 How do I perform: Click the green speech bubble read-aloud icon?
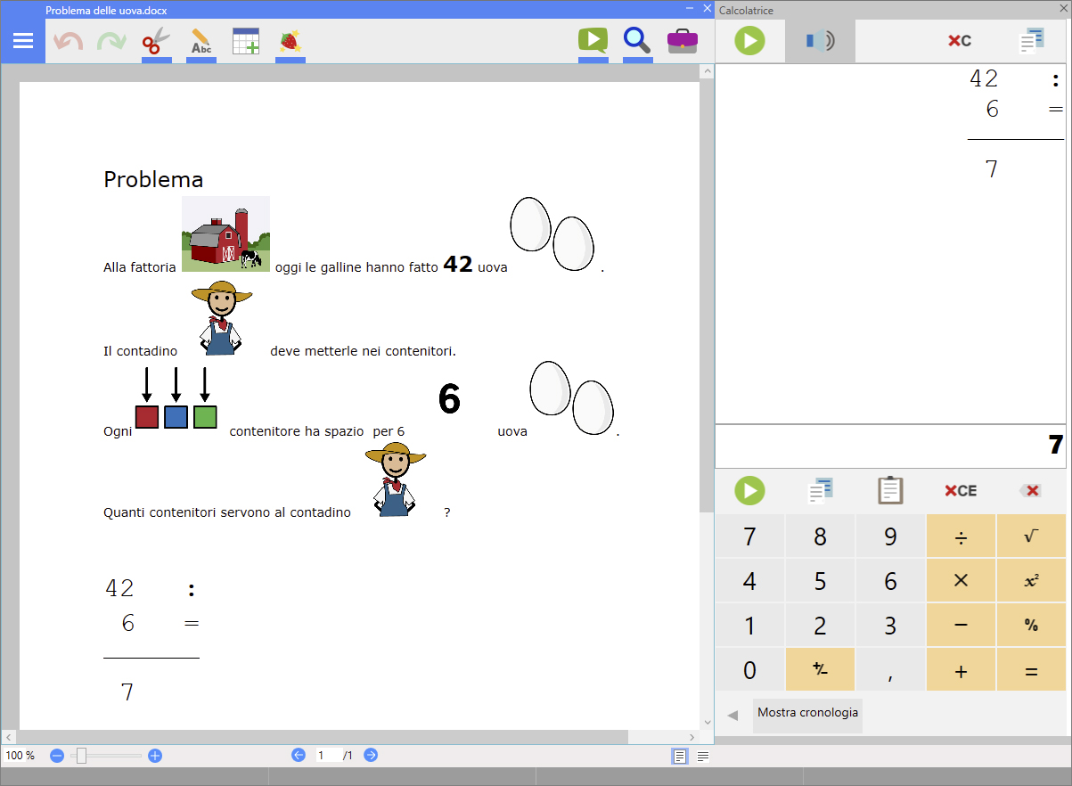click(x=593, y=41)
